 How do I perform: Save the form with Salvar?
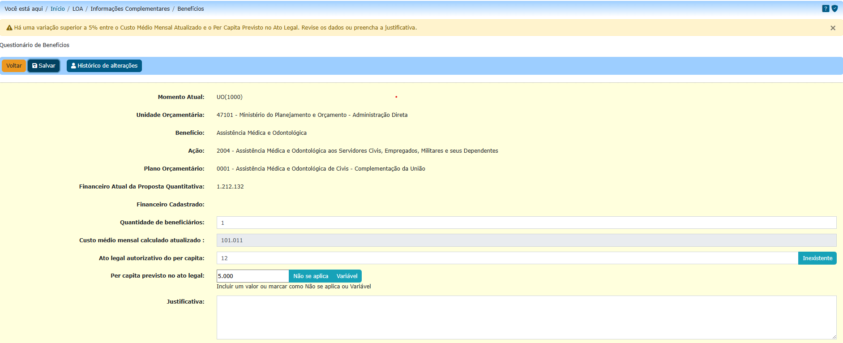point(44,66)
